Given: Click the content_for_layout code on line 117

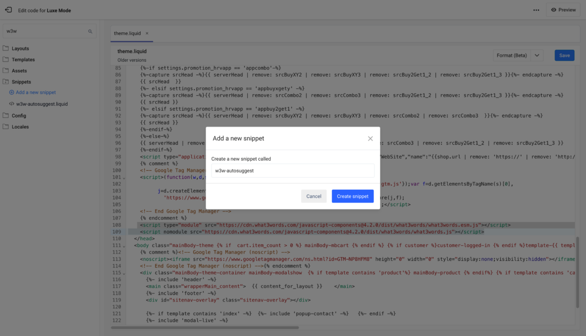Looking at the screenshot, I should point(287,287).
